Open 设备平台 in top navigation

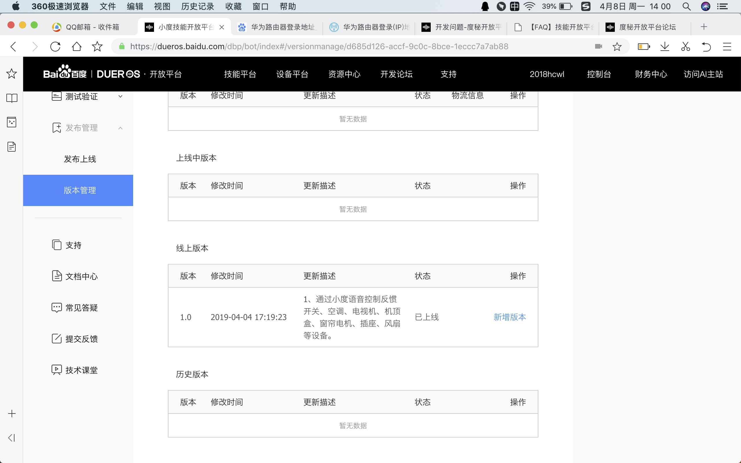pos(292,74)
